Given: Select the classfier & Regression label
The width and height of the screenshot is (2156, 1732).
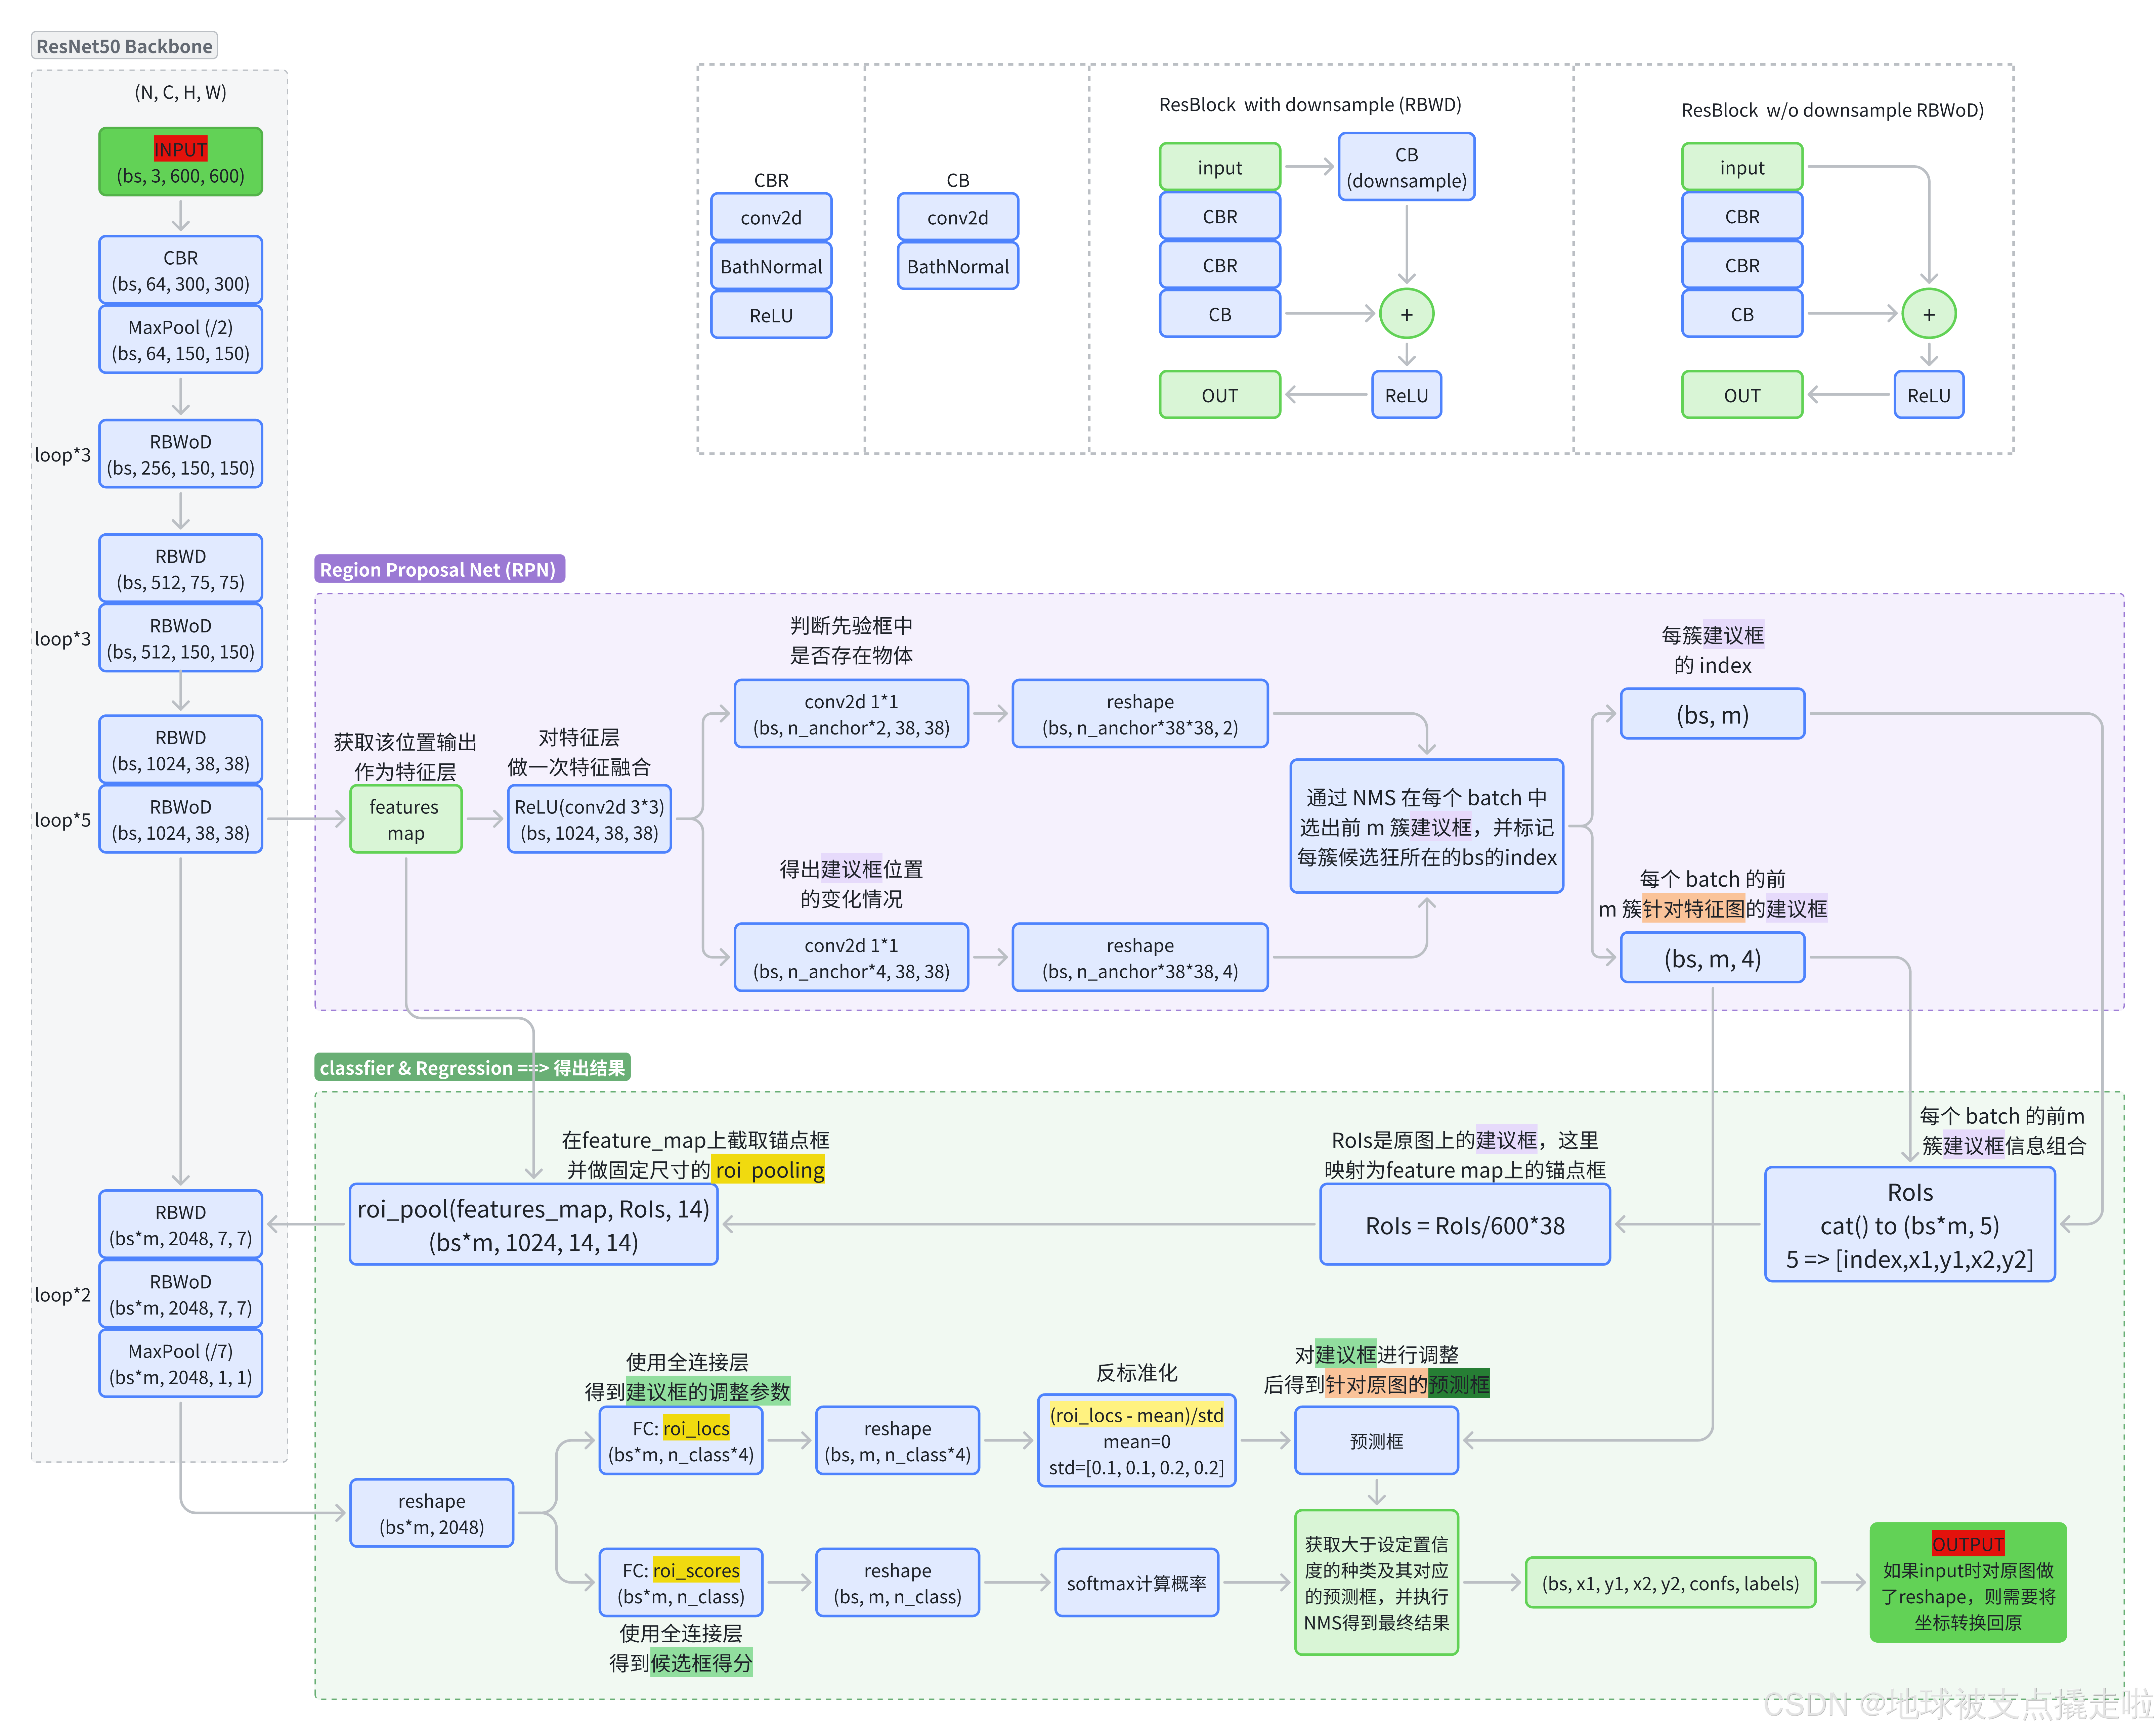Looking at the screenshot, I should pos(472,1067).
